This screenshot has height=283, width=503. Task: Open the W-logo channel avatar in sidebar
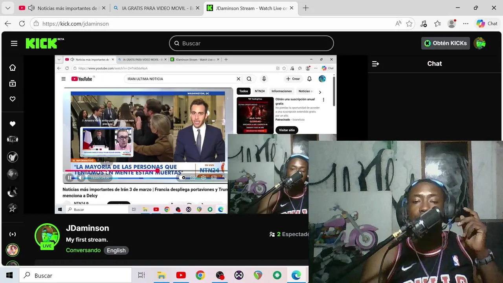13,157
